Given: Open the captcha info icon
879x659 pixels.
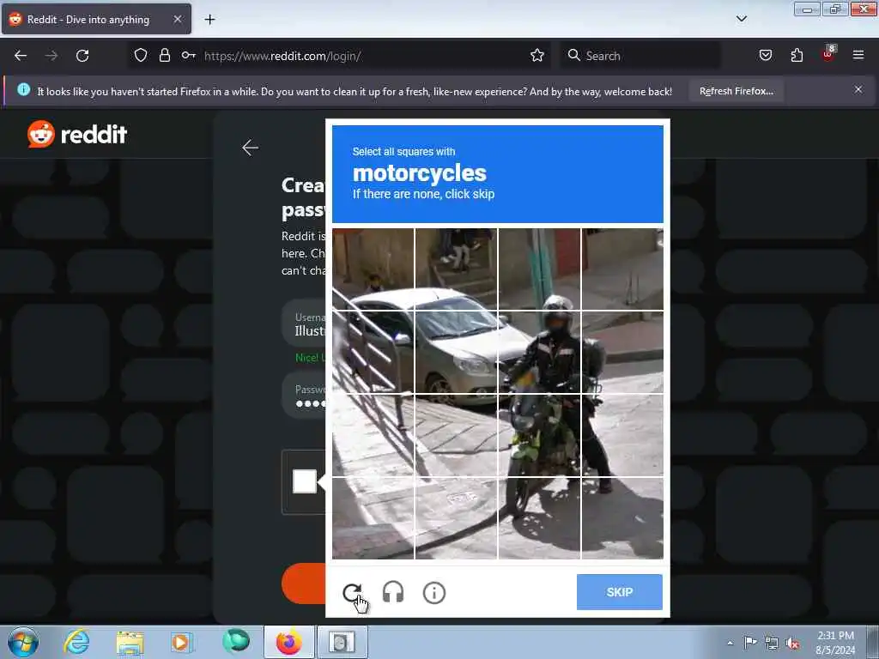Looking at the screenshot, I should coord(433,592).
